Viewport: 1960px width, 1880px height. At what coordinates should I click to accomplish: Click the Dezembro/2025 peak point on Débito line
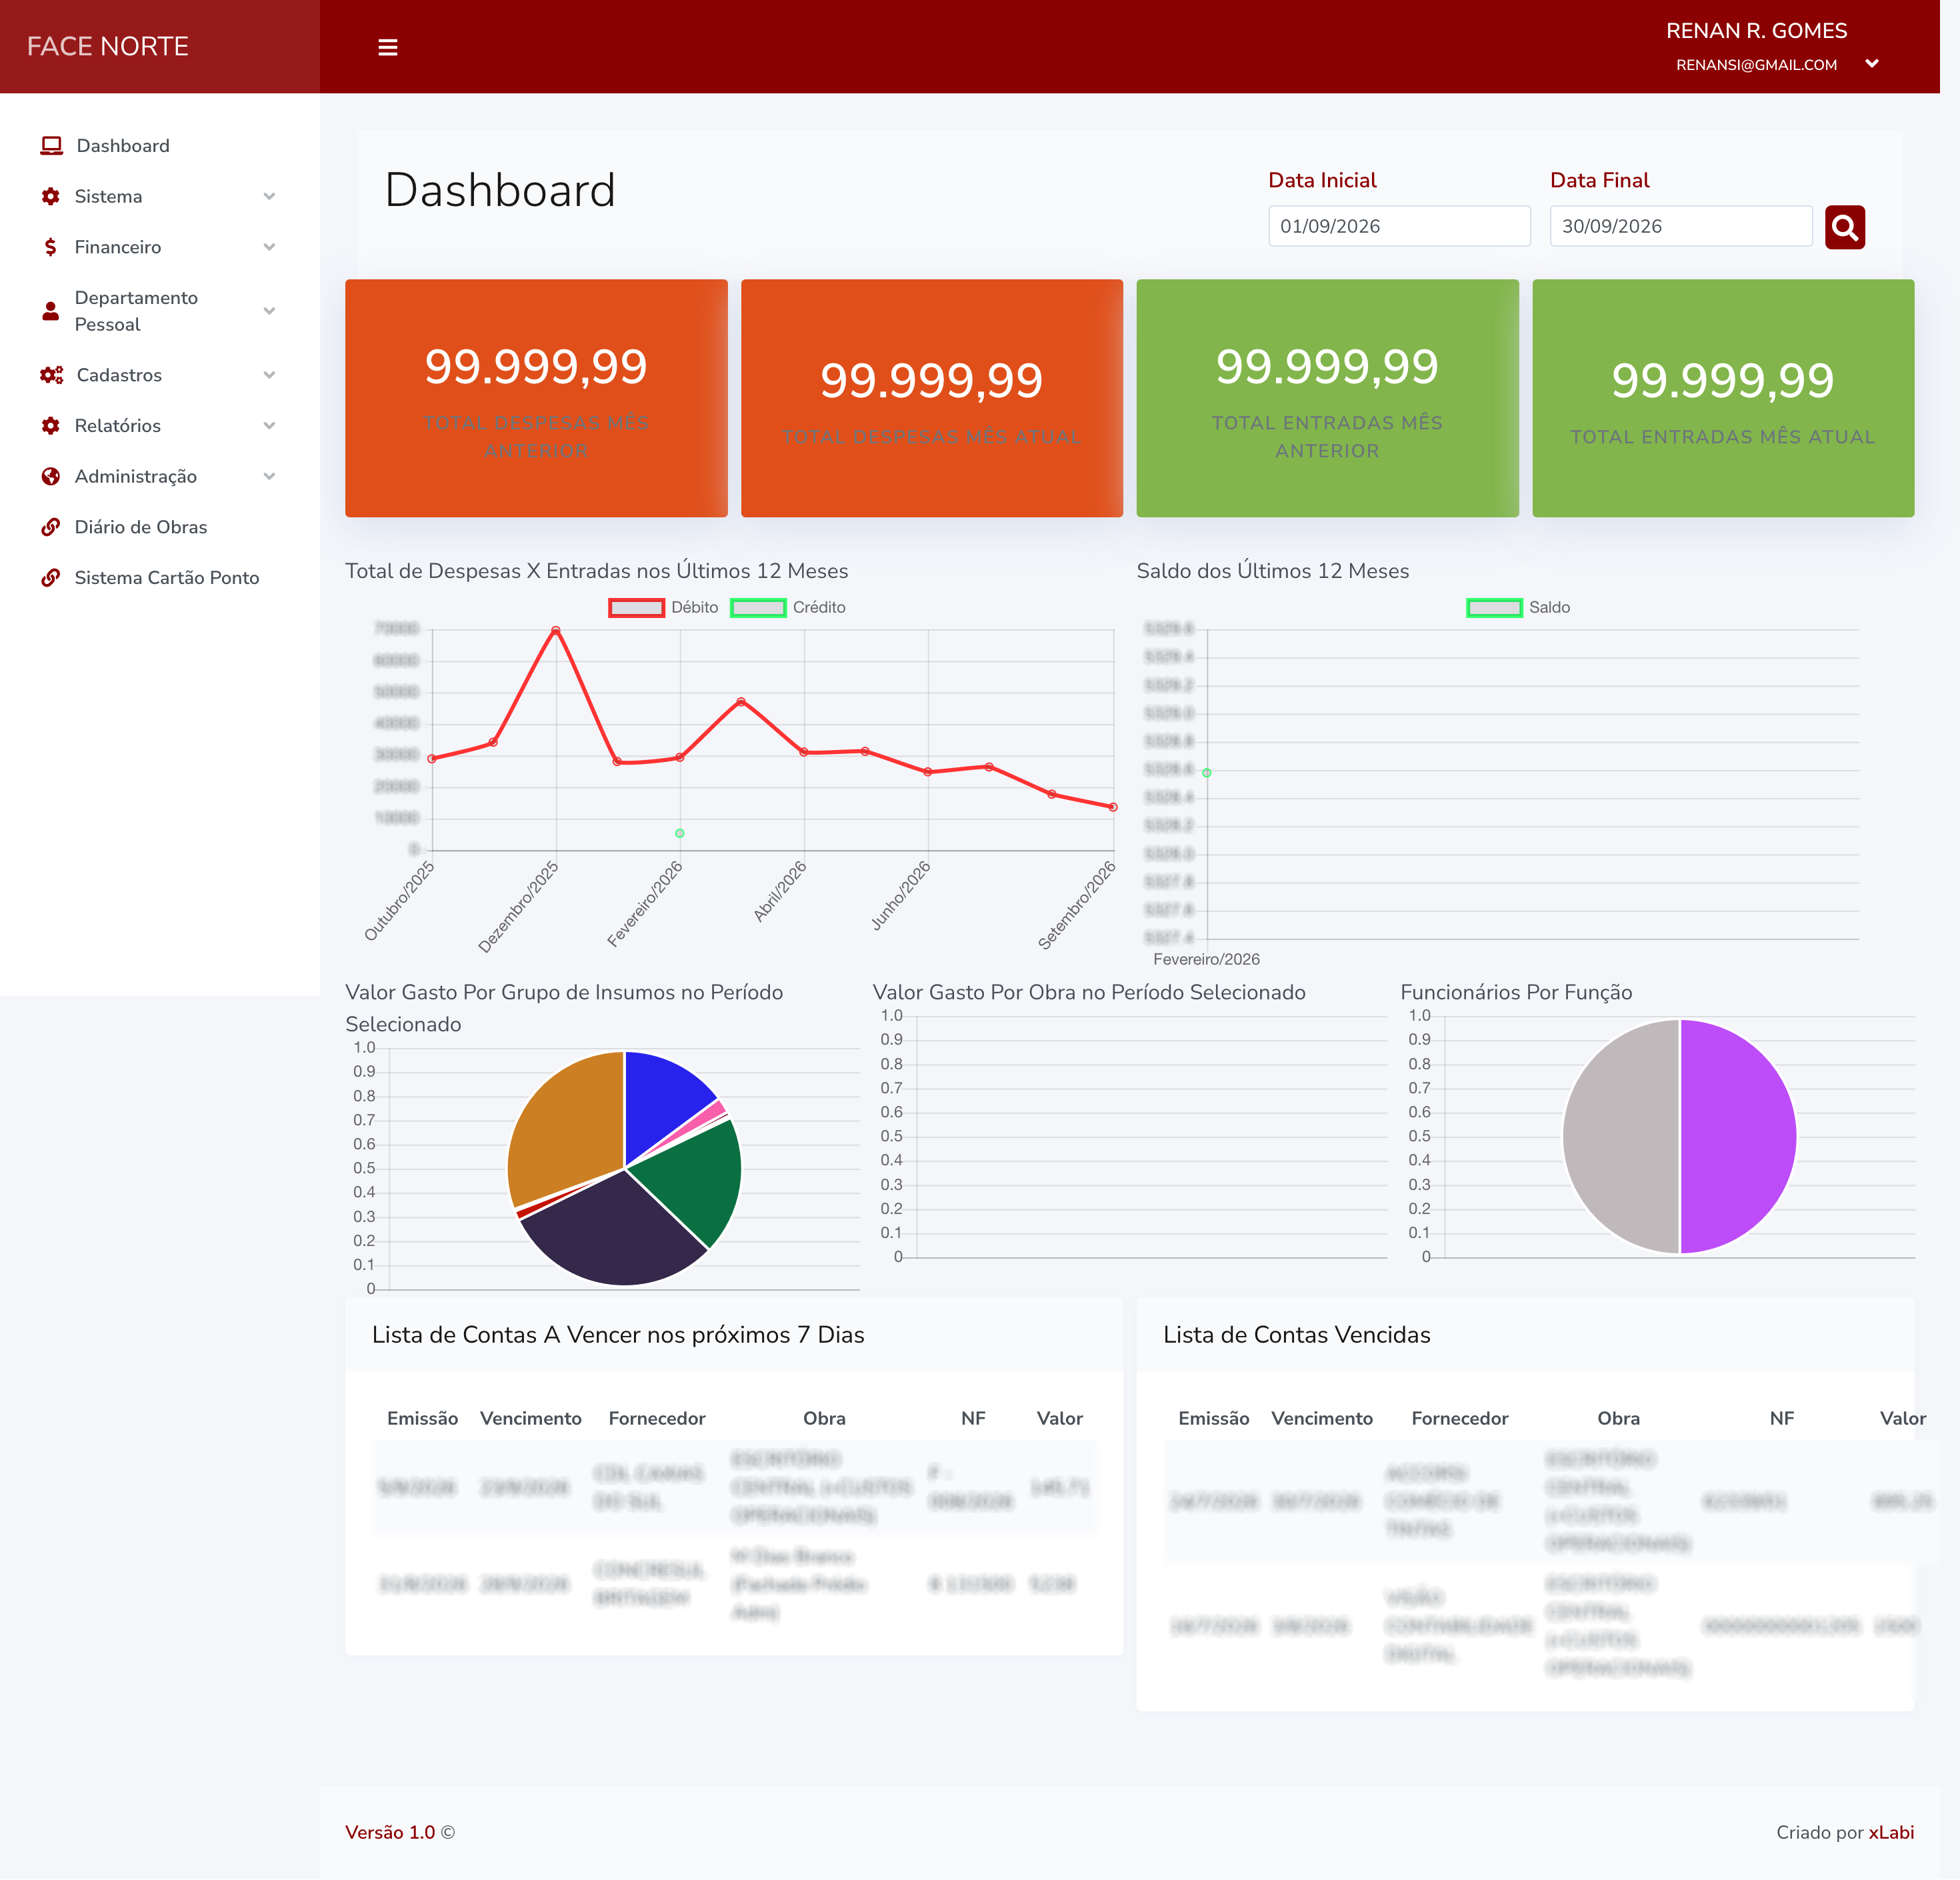(556, 631)
